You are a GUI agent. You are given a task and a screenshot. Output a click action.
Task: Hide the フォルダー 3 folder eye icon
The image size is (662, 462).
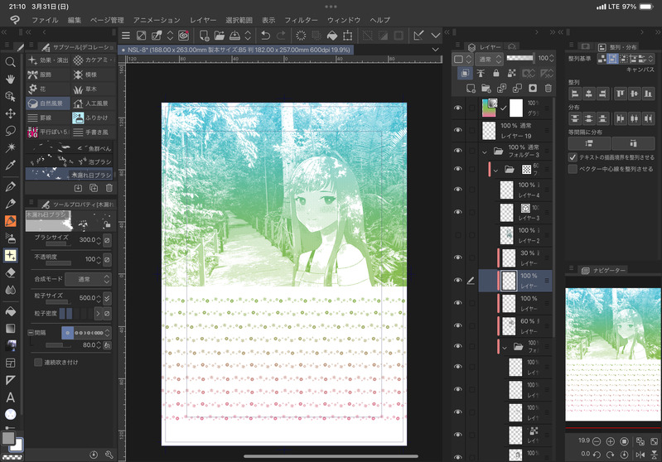click(x=457, y=150)
